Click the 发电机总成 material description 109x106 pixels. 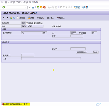pyautogui.click(x=56, y=27)
